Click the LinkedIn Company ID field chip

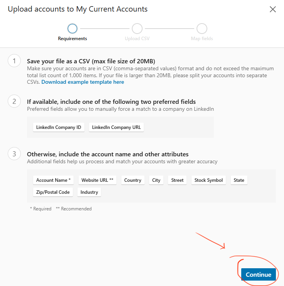59,127
